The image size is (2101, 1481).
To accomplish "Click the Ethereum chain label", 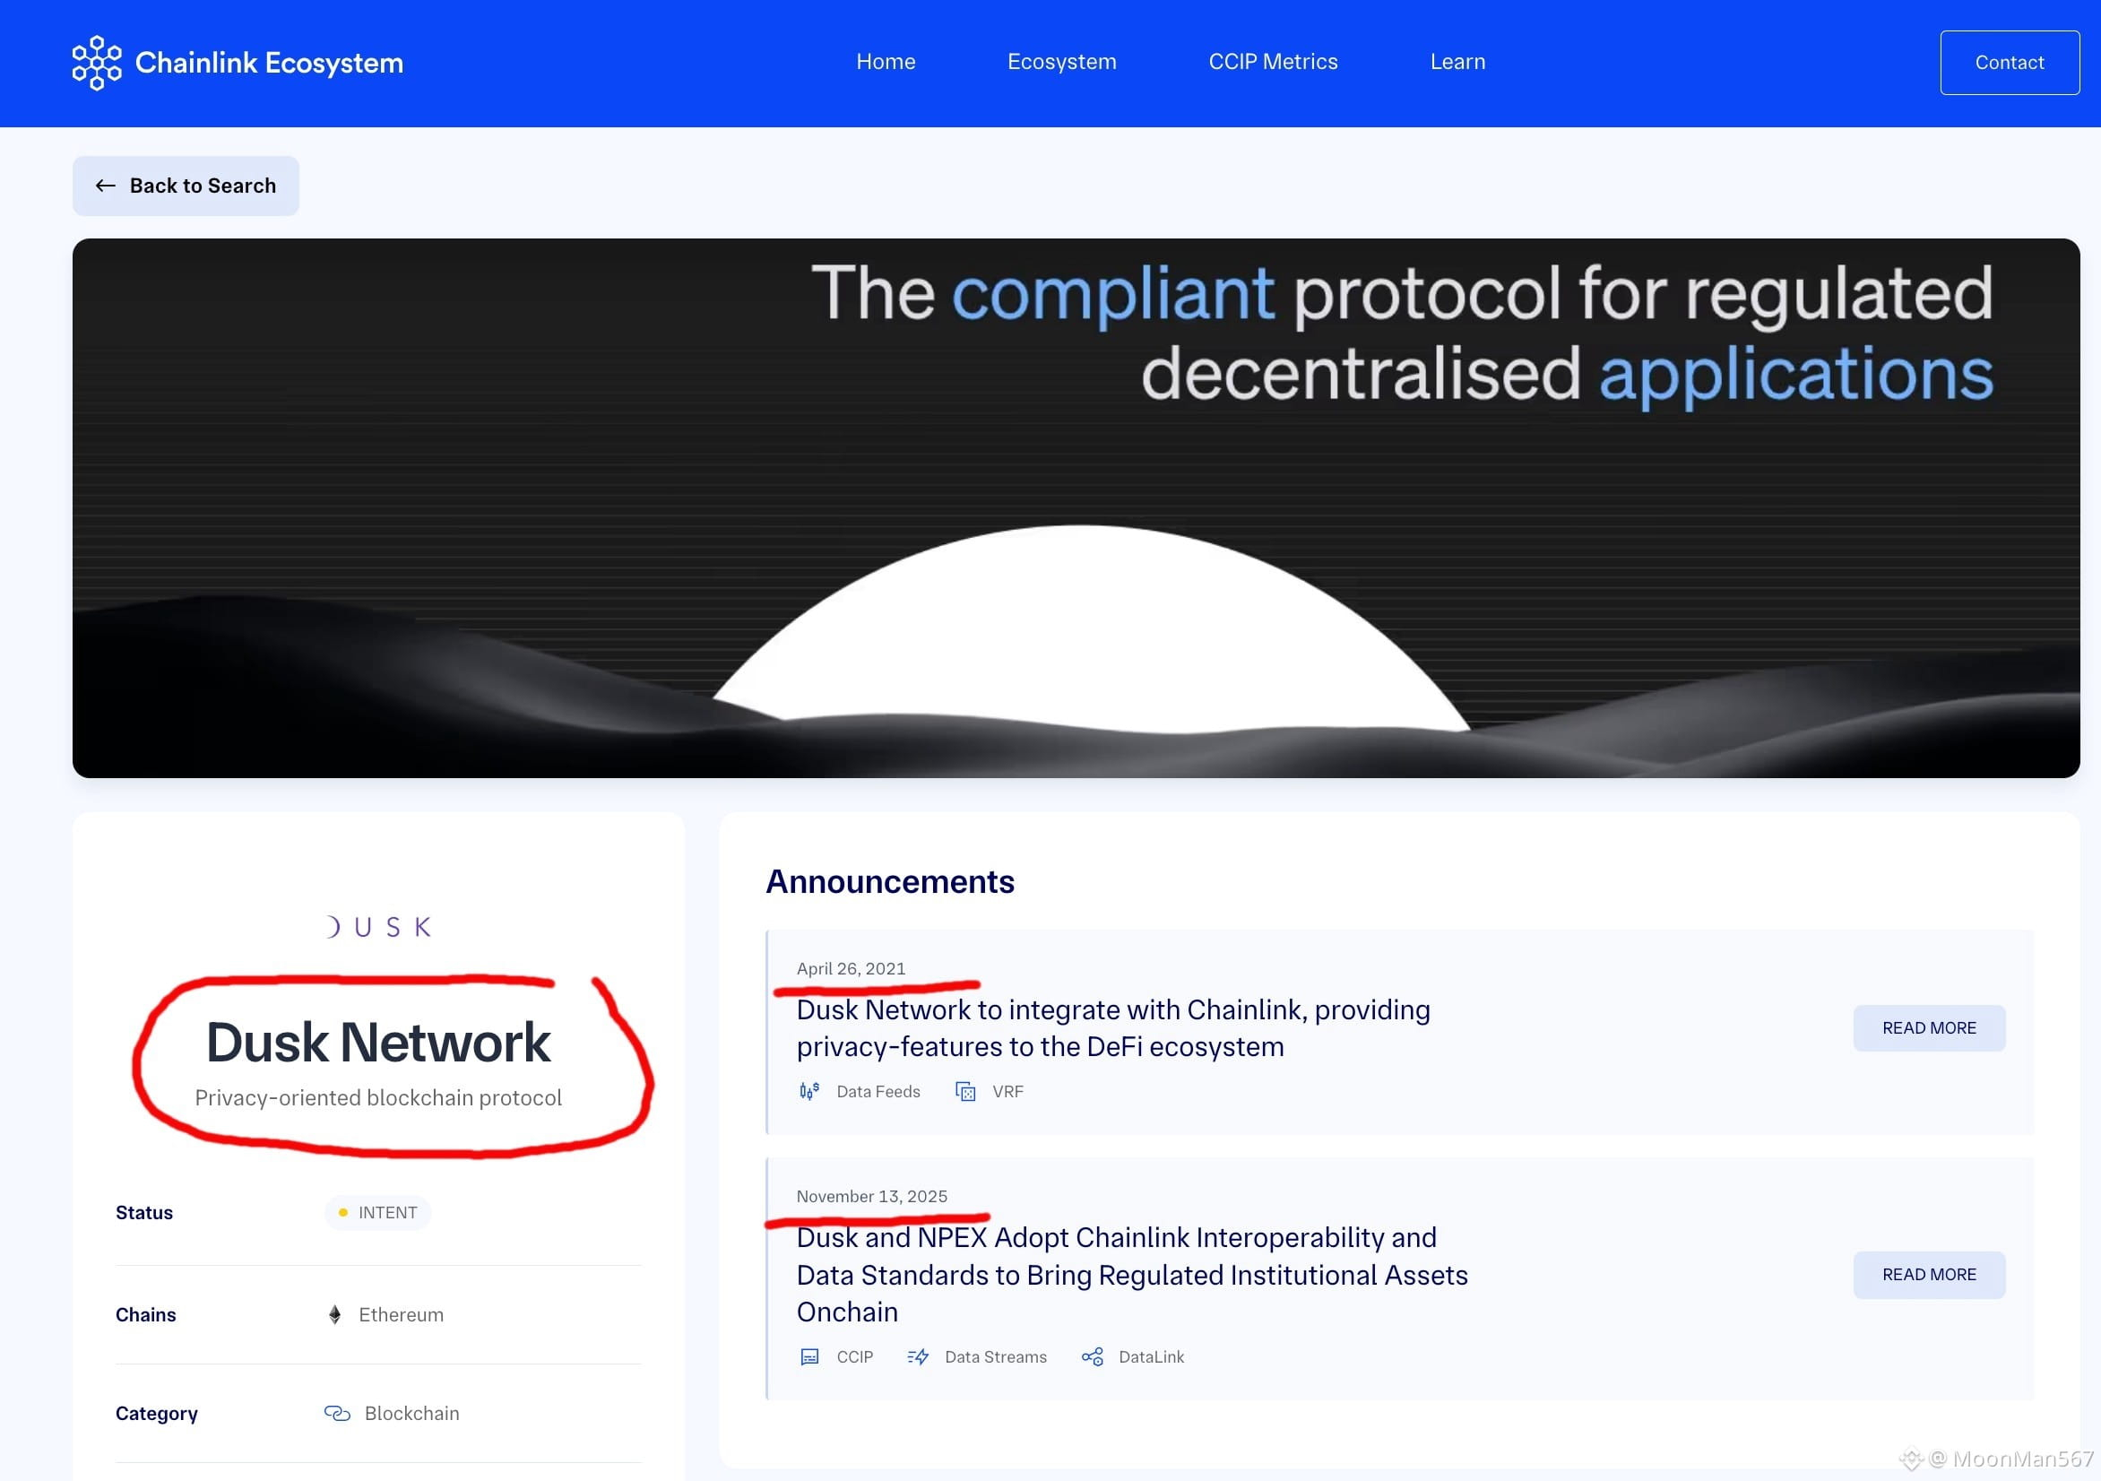I will coord(401,1314).
